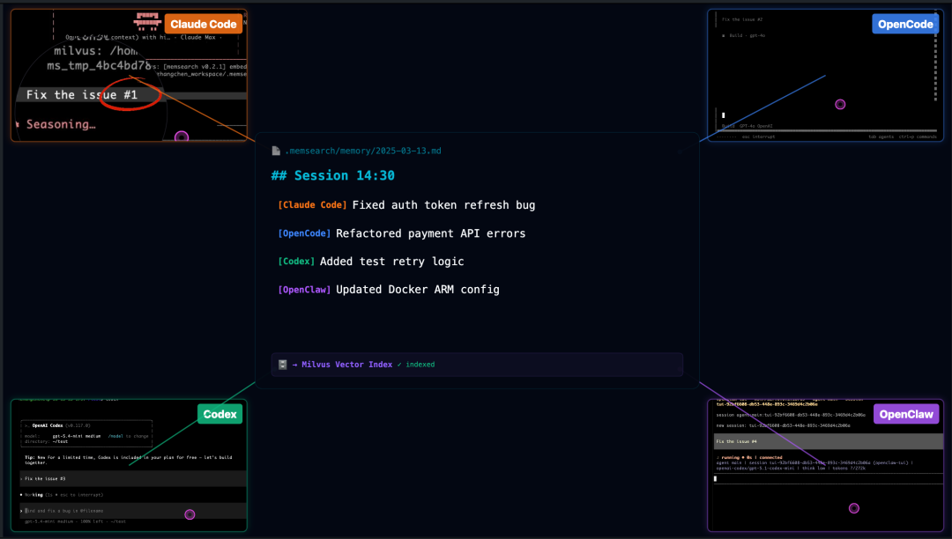Click 'new session:' line in OpenClaw terminal
This screenshot has width=952, height=539.
coord(784,425)
